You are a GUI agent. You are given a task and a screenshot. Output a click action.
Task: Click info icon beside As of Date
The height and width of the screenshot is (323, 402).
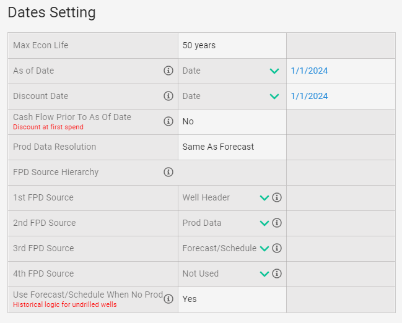pos(168,71)
